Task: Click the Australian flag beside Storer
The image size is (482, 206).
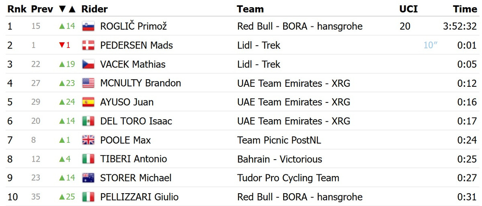Action: click(x=88, y=178)
